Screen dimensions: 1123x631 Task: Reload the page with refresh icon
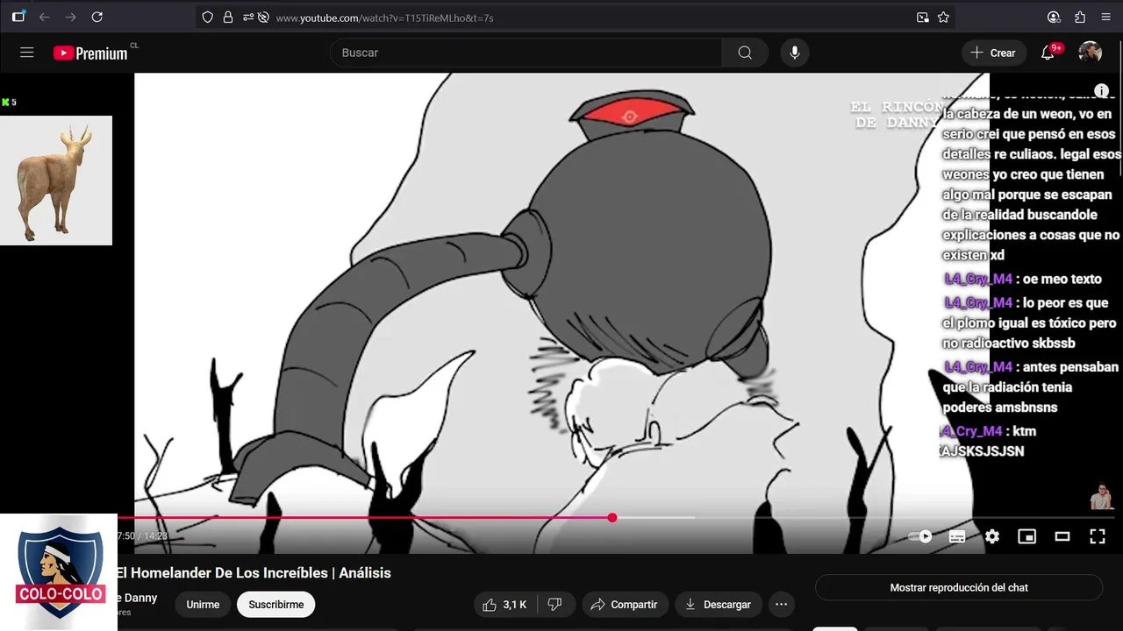click(x=97, y=17)
